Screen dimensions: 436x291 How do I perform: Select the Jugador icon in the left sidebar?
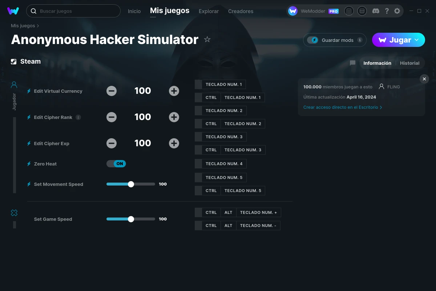point(14,84)
